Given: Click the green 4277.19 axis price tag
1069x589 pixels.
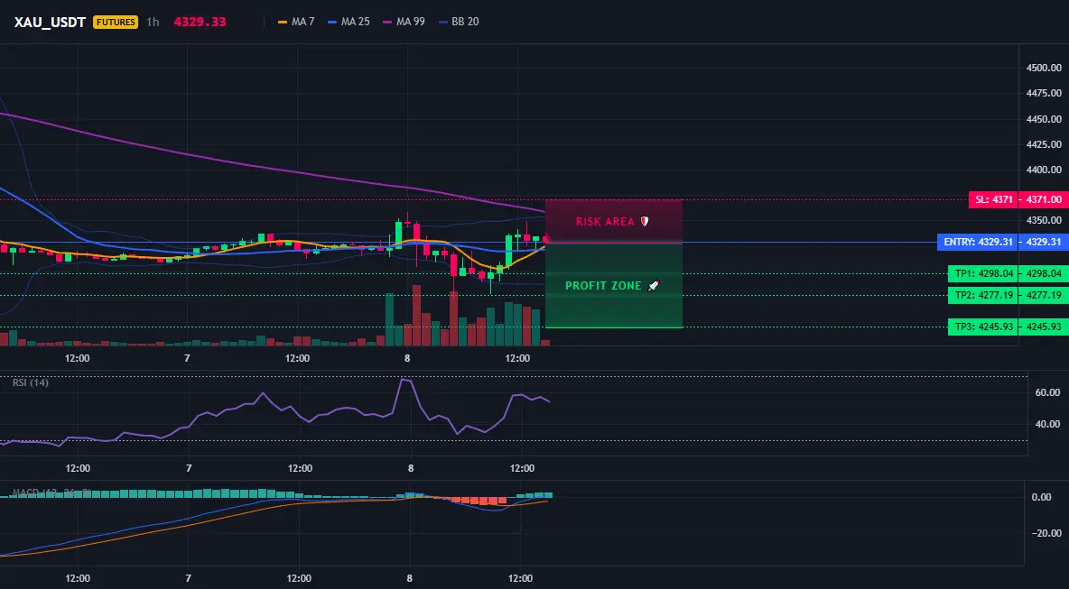Looking at the screenshot, I should pos(1044,295).
